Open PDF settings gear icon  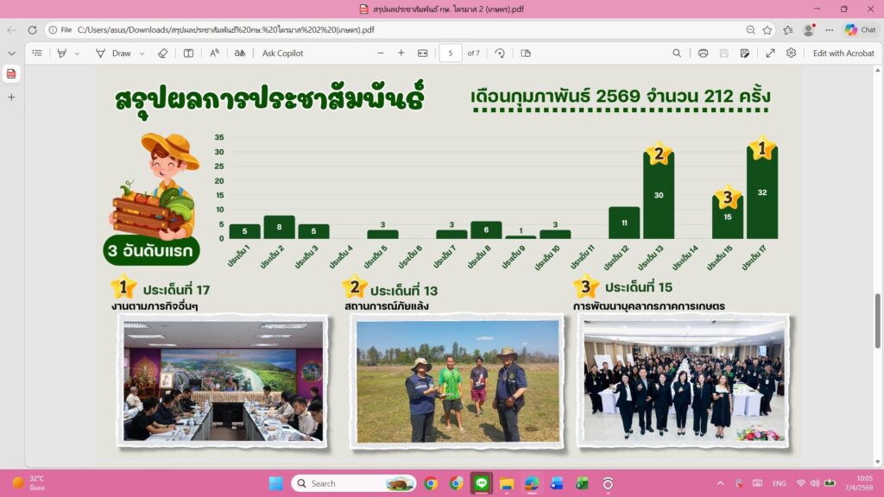tap(791, 53)
